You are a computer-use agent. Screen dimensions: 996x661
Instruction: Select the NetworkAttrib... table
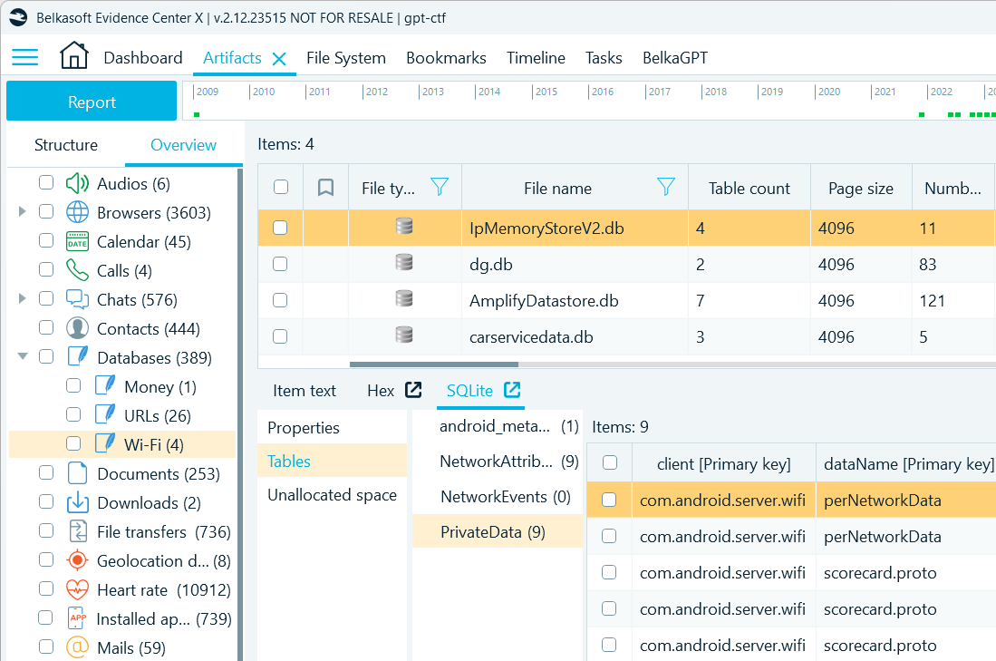(x=498, y=461)
